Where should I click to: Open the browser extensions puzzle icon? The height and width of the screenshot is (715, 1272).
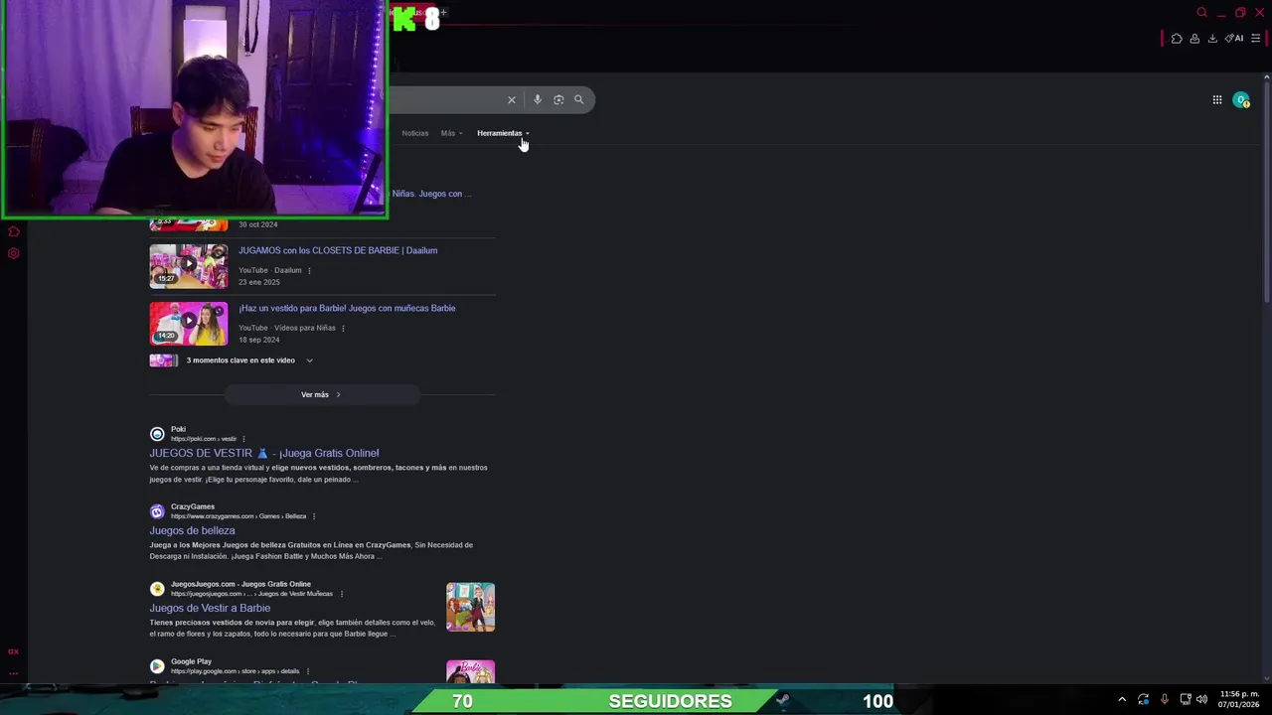click(1177, 39)
